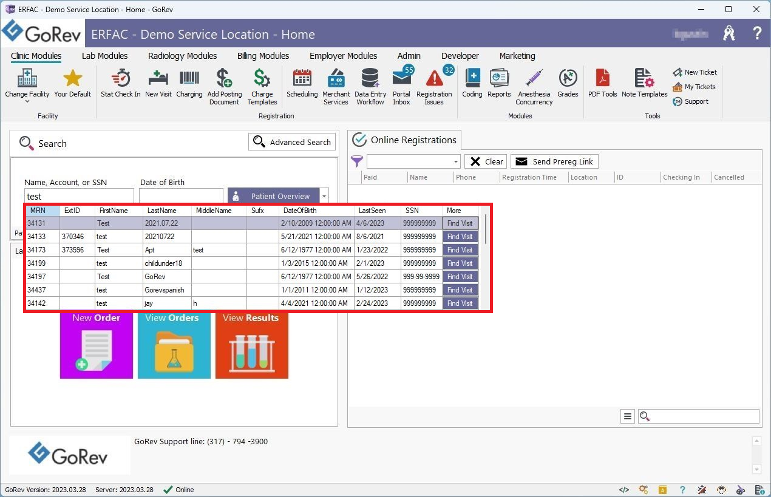Switch to the Billing Modules tab
The image size is (771, 497).
pyautogui.click(x=263, y=56)
